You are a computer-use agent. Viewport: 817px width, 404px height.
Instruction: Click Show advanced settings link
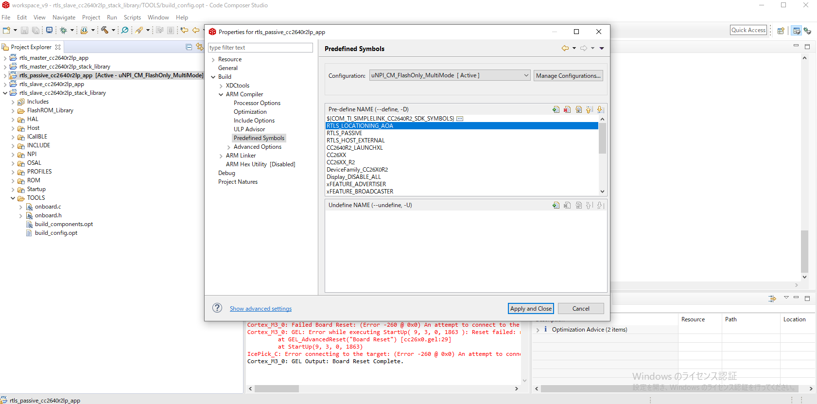coord(261,309)
